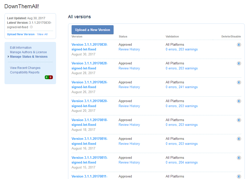View Review History for the August 15 version
Viewport: 249px width, 179px height.
coord(129,163)
